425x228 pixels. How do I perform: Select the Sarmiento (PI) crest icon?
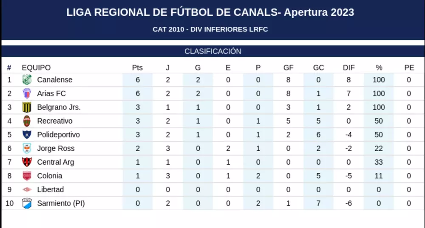(x=27, y=203)
